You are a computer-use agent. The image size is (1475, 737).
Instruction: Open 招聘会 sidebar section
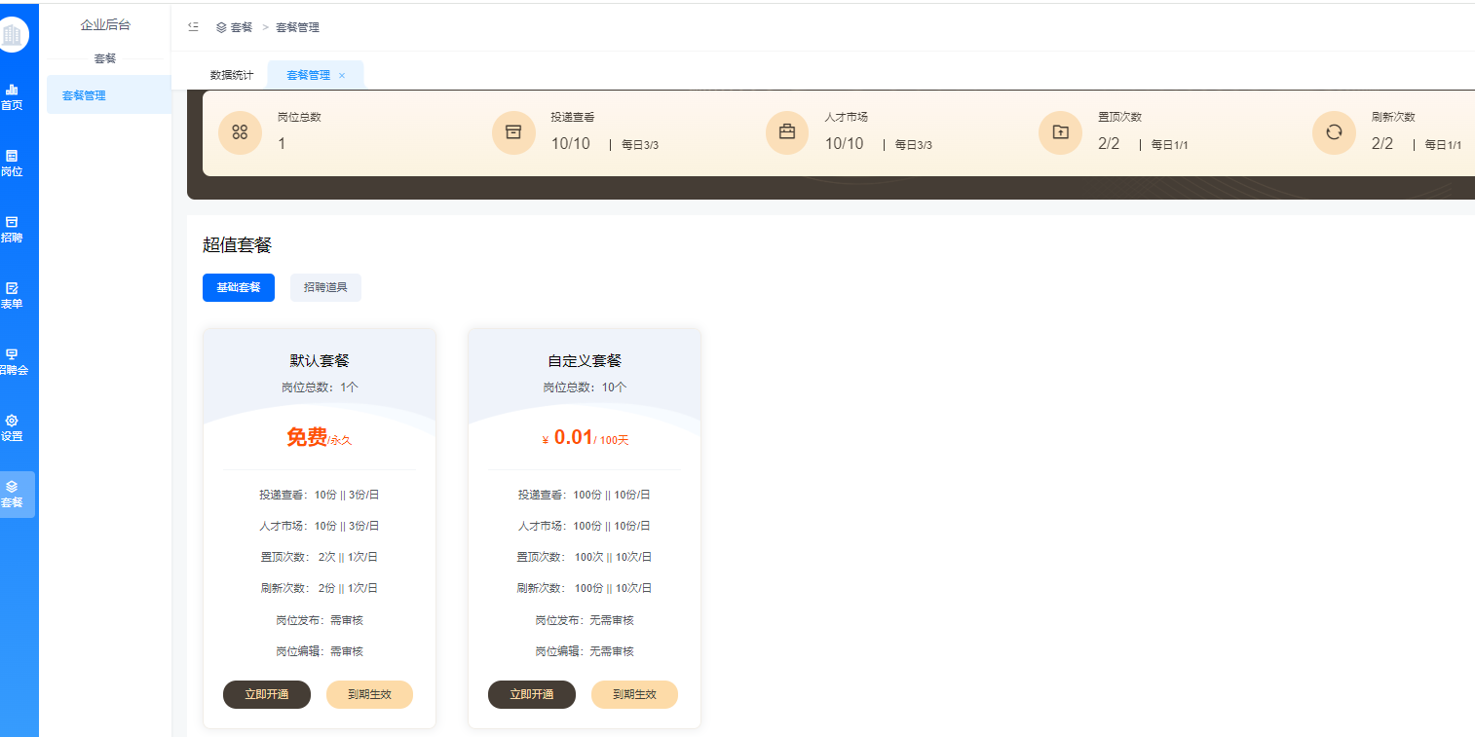point(13,361)
